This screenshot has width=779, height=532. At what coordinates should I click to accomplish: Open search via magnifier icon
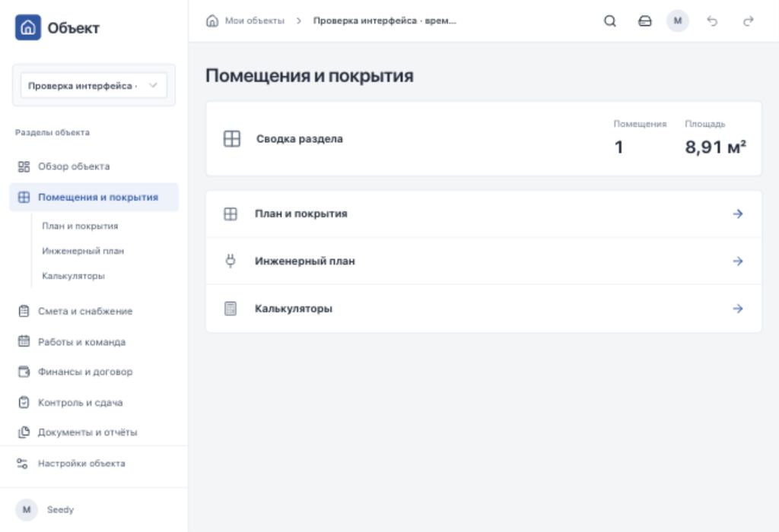click(x=609, y=21)
